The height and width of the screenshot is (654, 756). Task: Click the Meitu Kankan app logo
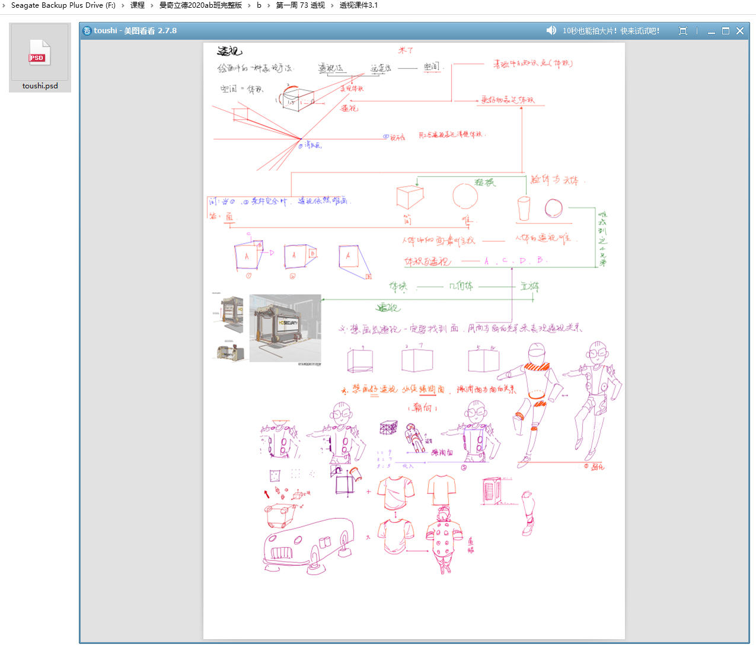click(x=87, y=31)
